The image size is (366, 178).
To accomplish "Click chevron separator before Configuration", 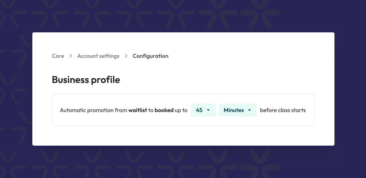I will (x=126, y=56).
